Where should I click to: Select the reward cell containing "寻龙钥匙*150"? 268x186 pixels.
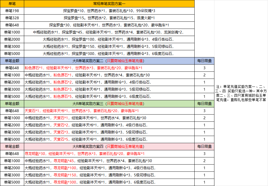tap(109, 175)
